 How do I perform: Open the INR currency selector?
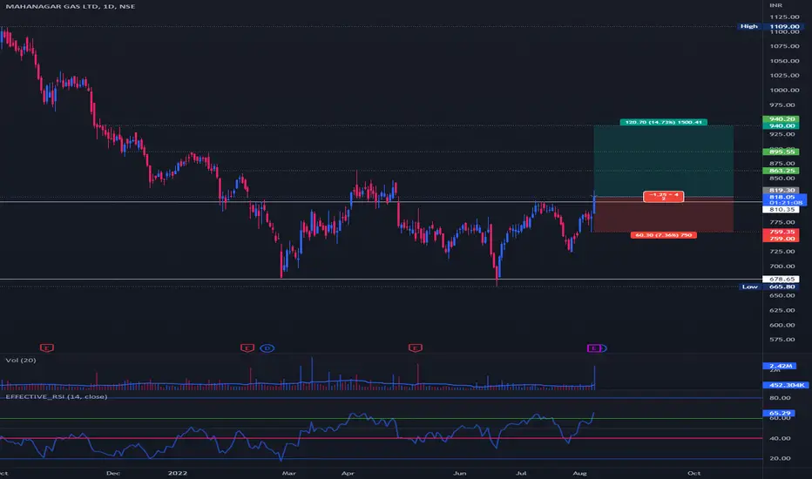point(775,5)
